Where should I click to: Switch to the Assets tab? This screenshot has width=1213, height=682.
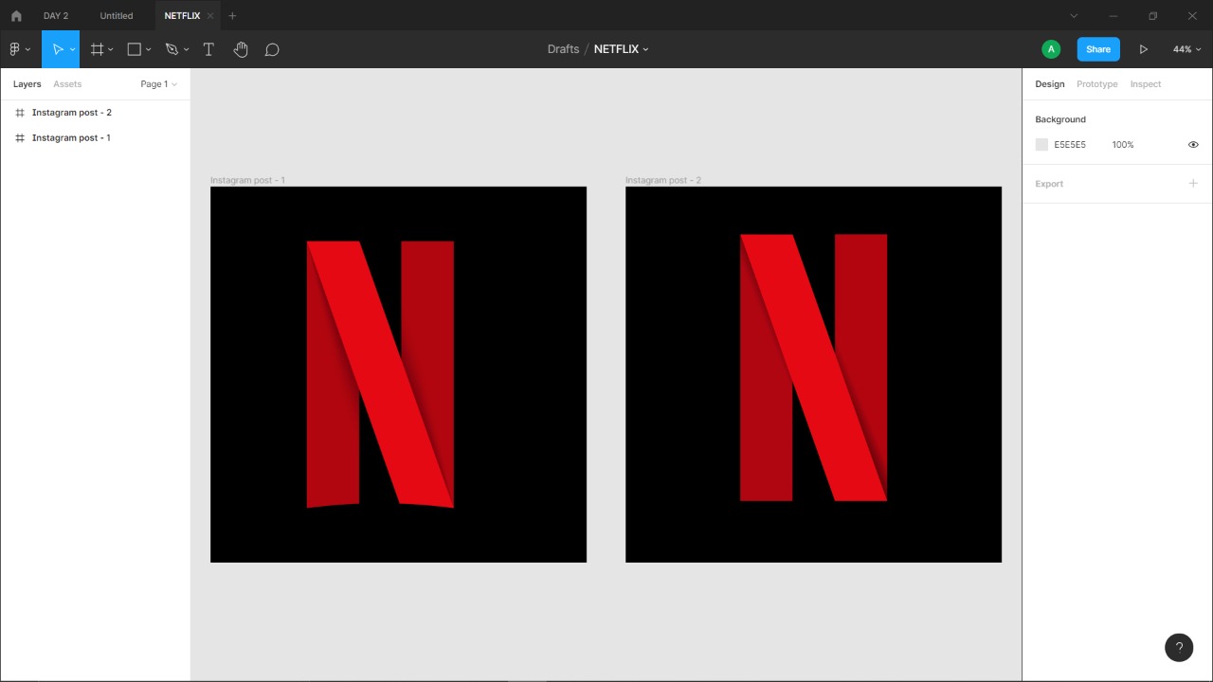67,84
